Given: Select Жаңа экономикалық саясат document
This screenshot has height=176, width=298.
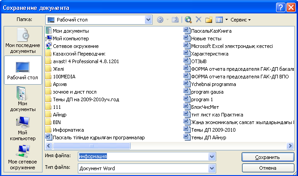Looking at the screenshot, I should tap(238, 122).
